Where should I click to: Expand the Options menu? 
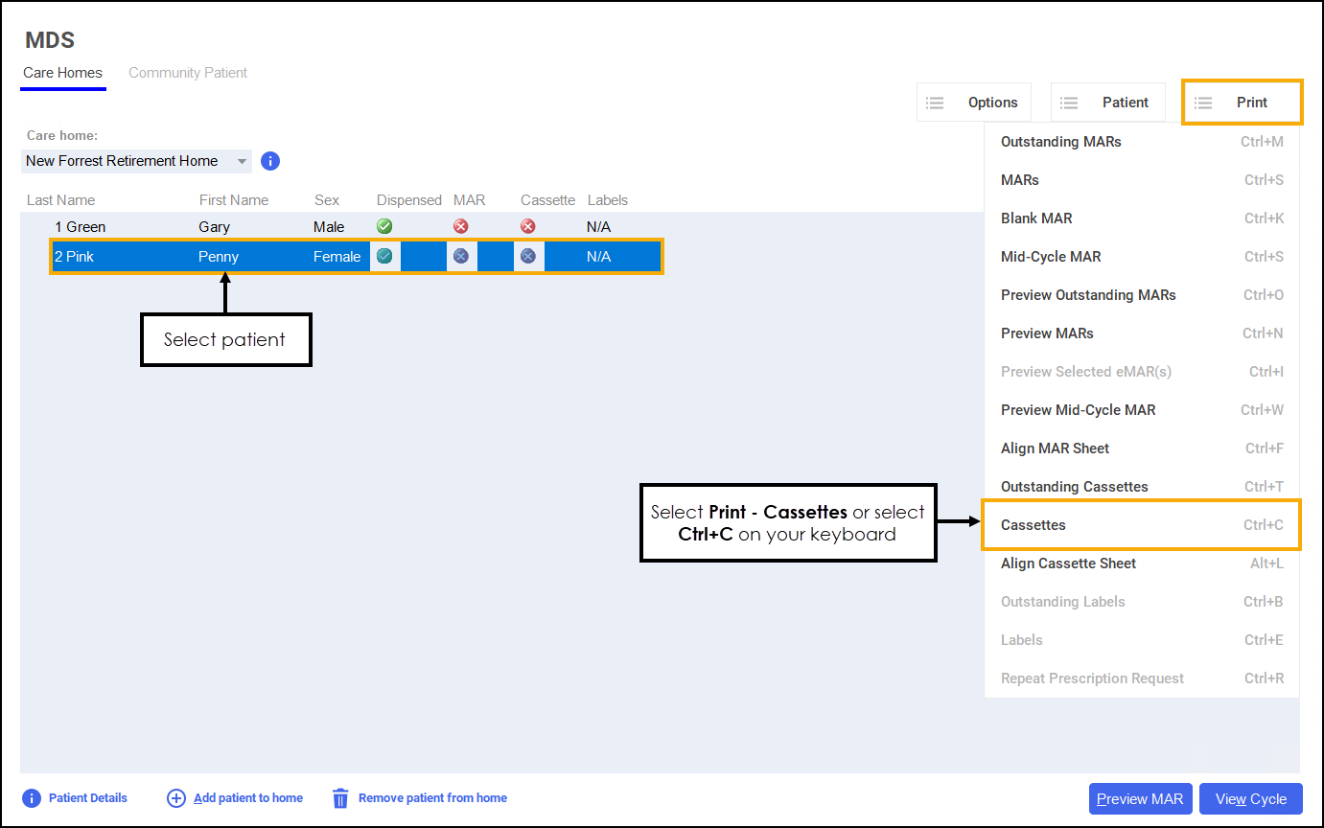coord(973,103)
